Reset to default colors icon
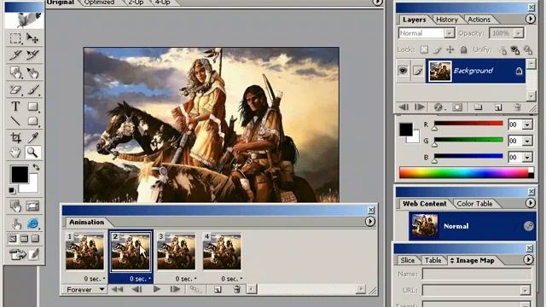This screenshot has width=546, height=307. 12,190
